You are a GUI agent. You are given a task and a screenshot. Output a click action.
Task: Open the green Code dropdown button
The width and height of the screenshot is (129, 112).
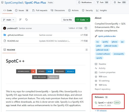[x=83, y=20]
